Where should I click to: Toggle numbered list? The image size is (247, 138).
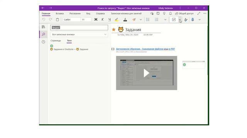[x=156, y=20]
